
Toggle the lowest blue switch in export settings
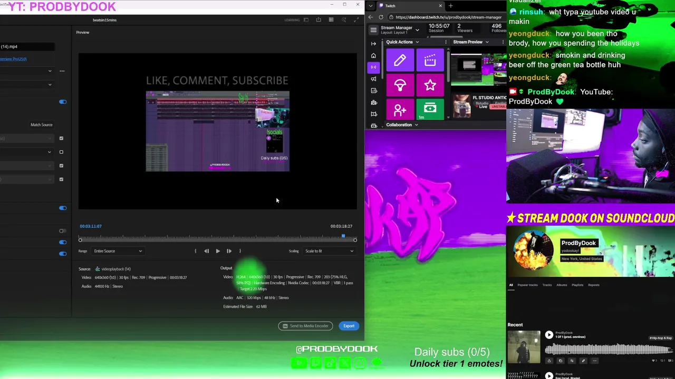pos(63,254)
